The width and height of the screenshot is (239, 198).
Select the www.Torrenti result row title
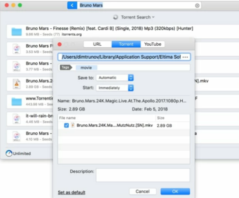tap(39, 99)
